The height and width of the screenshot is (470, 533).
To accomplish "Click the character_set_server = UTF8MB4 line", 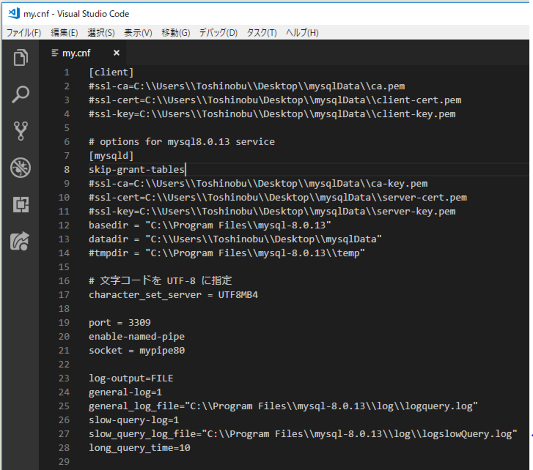I will 173,295.
